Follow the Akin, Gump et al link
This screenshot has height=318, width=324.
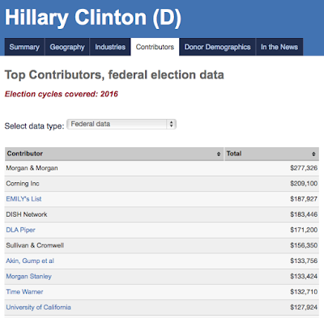tap(30, 261)
